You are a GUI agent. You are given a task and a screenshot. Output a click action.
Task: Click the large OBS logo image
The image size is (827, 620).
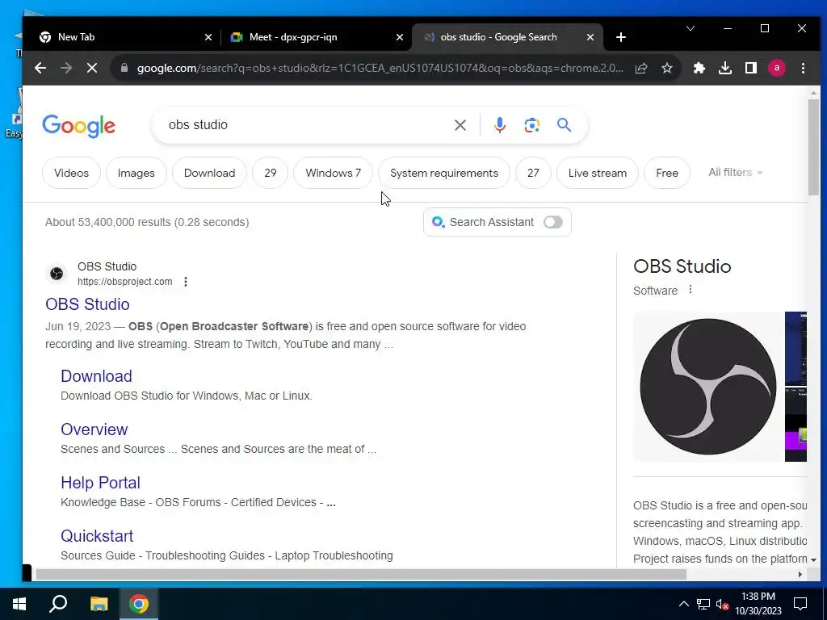pyautogui.click(x=707, y=387)
